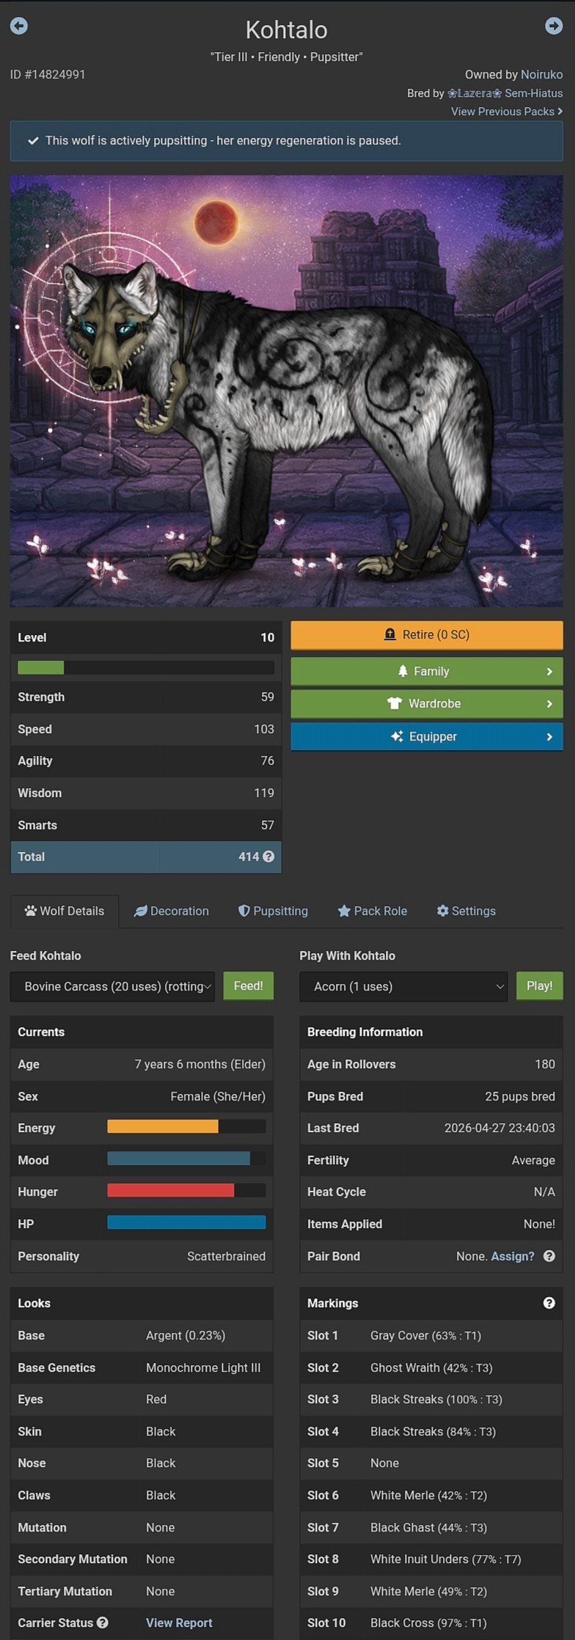Open the Equipper button

click(427, 736)
